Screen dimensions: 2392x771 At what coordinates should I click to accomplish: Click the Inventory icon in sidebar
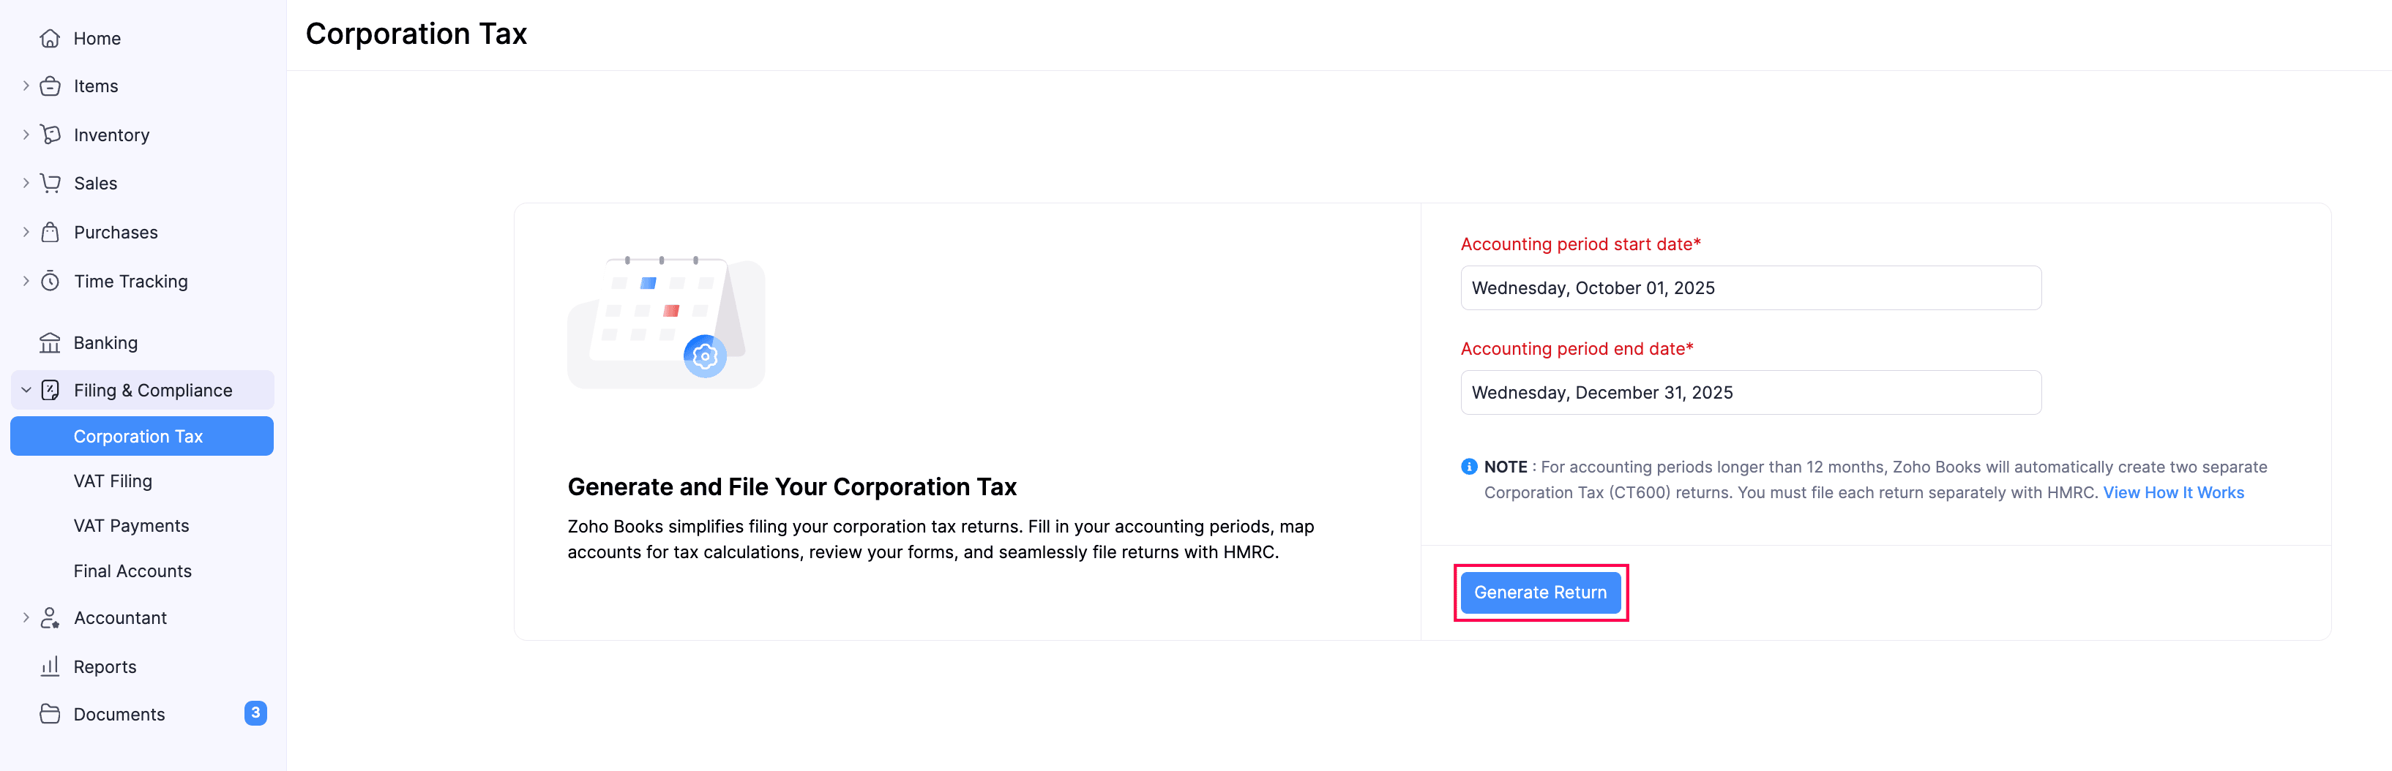point(51,135)
